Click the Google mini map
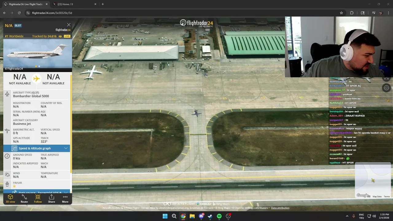Viewport: 393px width, 221px height. click(373, 180)
